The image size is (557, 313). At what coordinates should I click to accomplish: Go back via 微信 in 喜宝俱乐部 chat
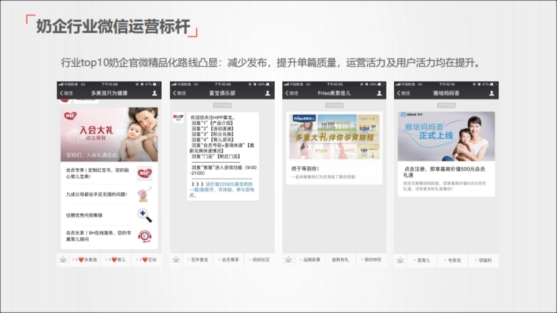179,93
